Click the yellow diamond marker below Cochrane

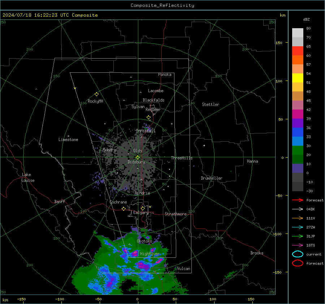click(124, 209)
